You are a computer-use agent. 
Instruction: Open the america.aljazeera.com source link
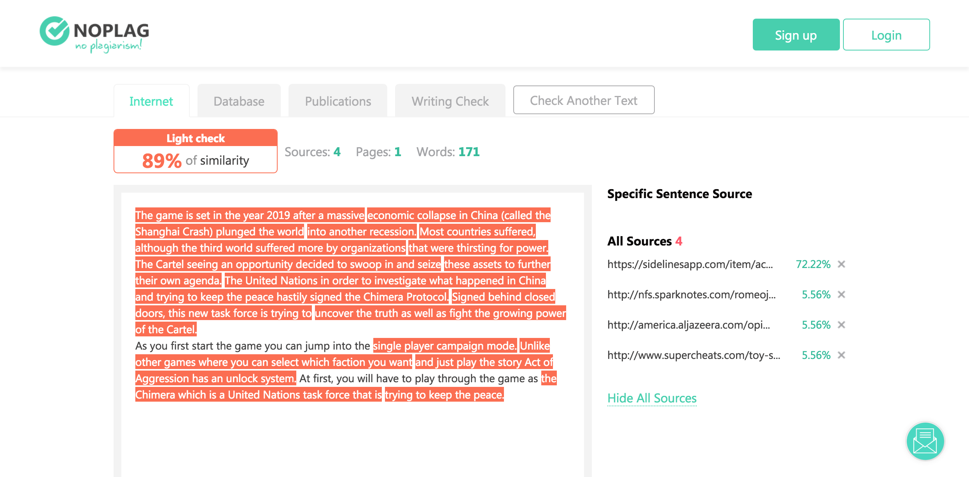pyautogui.click(x=689, y=325)
